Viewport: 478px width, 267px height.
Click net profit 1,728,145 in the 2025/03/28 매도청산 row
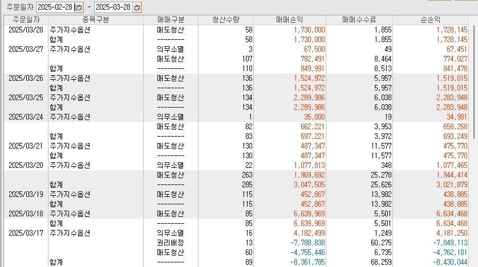click(452, 30)
